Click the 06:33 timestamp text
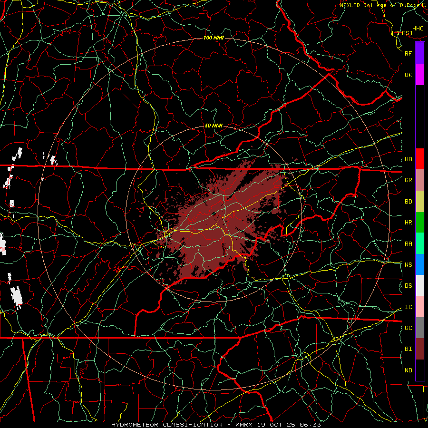The height and width of the screenshot is (428, 428). [x=311, y=425]
